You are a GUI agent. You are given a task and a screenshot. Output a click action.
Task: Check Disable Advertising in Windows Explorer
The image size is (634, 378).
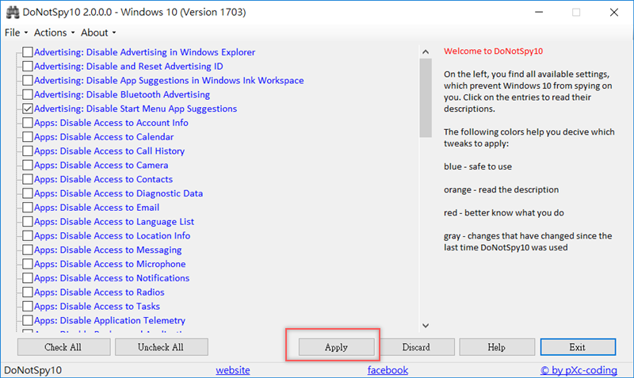28,52
